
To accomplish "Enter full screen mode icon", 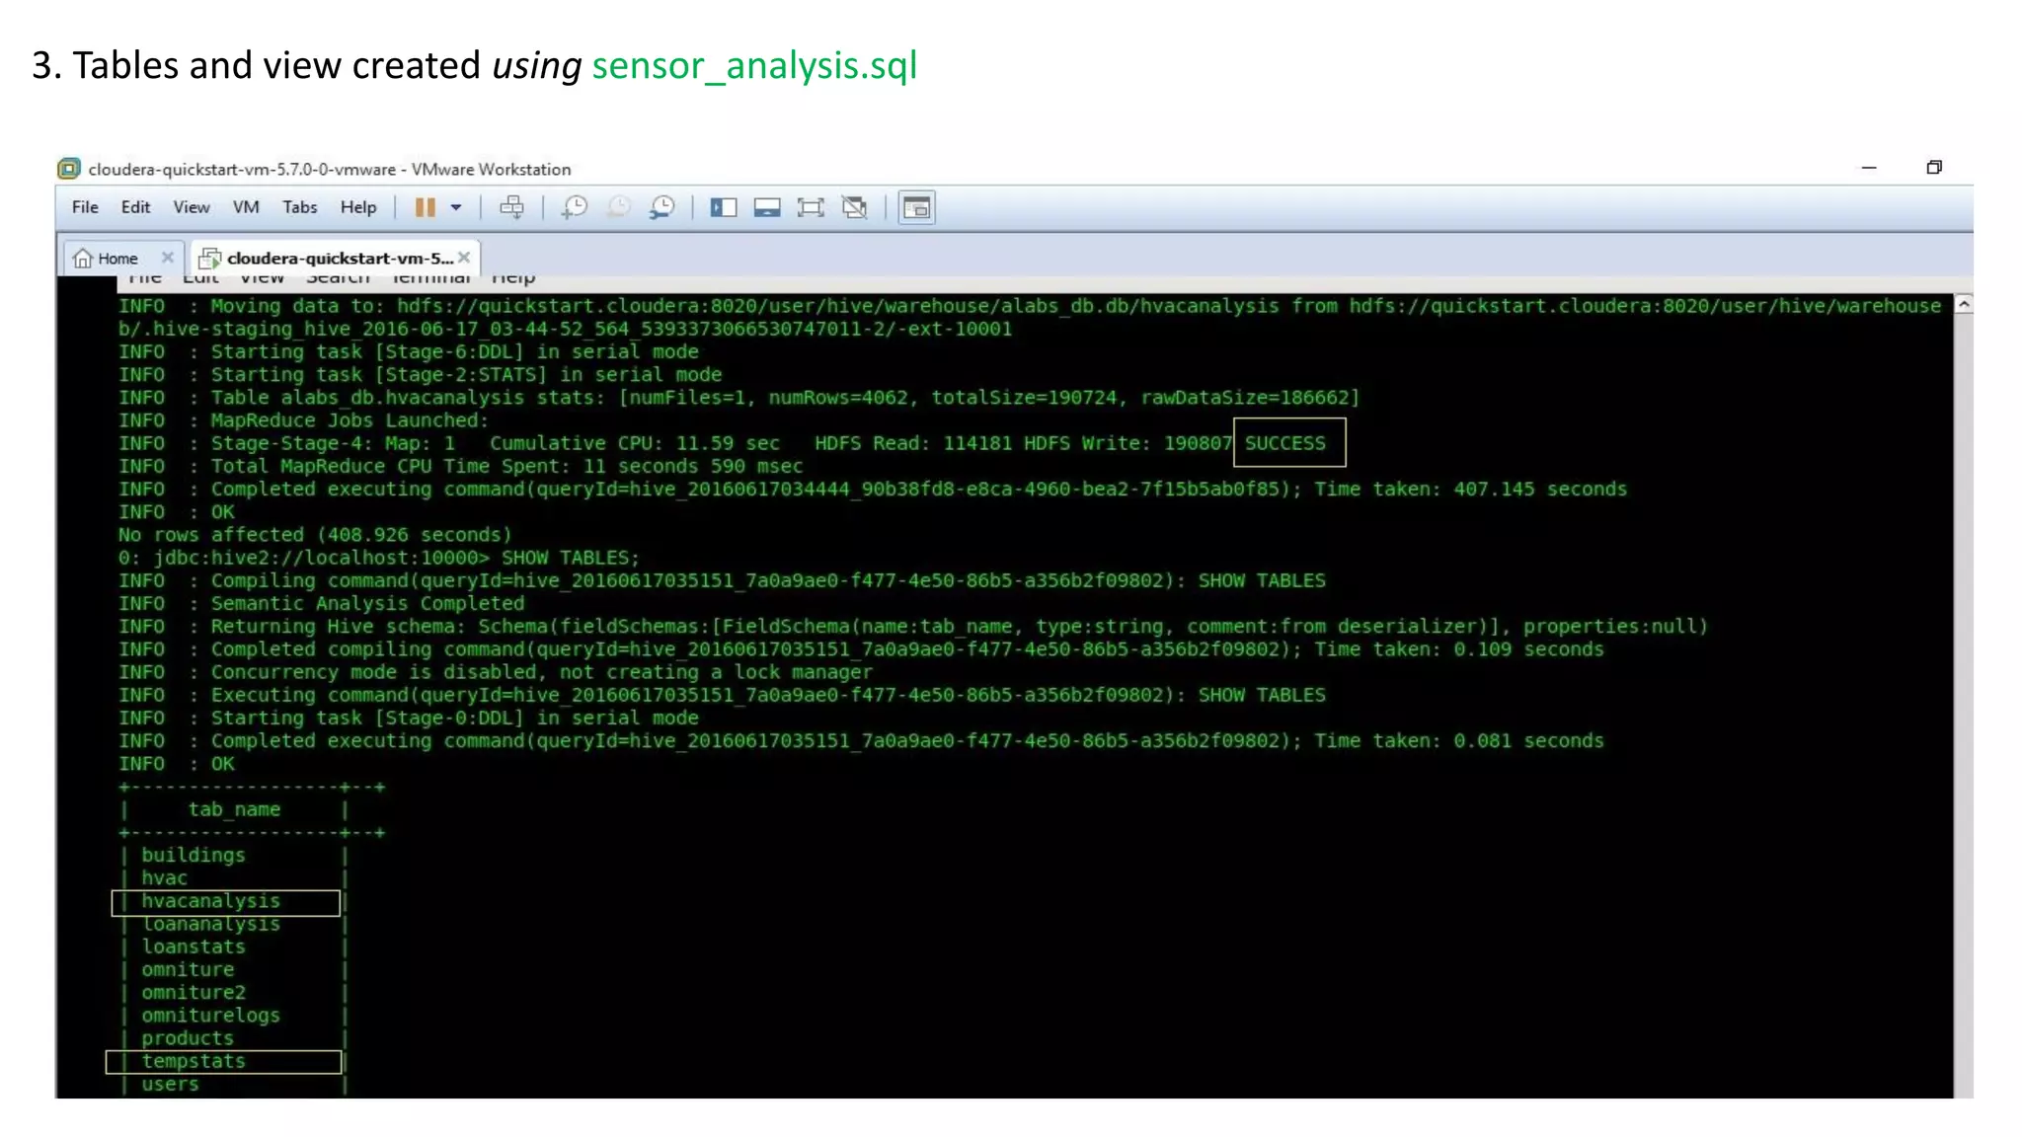I will [x=811, y=207].
